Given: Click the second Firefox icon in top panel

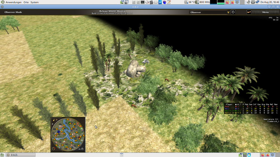Looking at the screenshot, I should pos(232,2).
